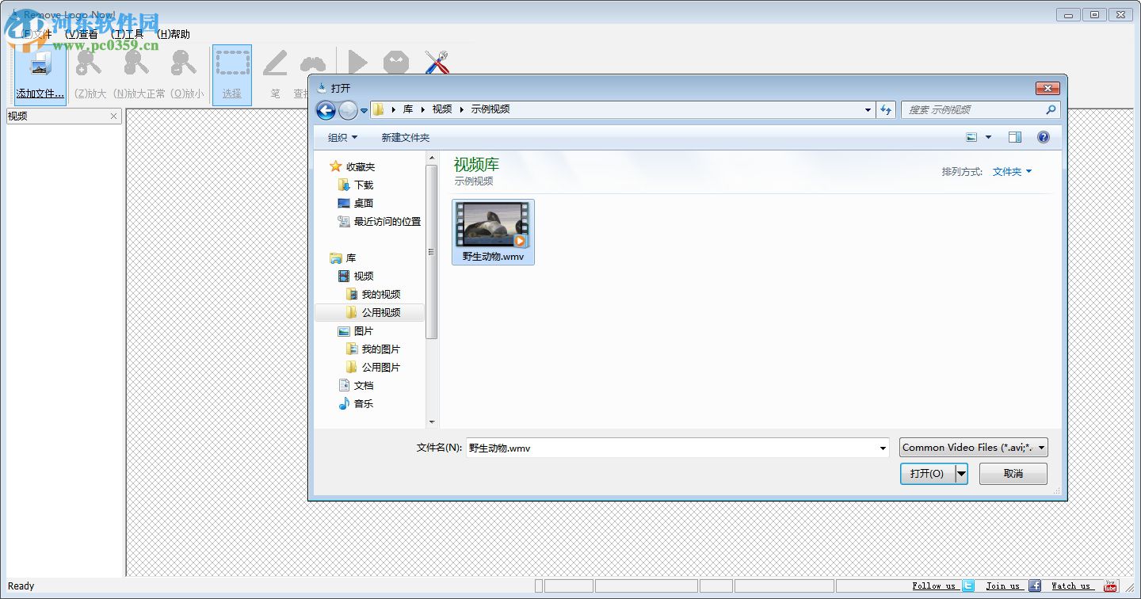The image size is (1141, 599).
Task: Expand the file name history dropdown
Action: coord(883,448)
